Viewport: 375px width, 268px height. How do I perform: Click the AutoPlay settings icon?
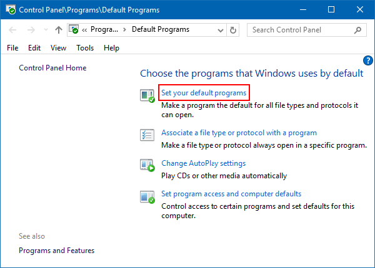pyautogui.click(x=147, y=165)
